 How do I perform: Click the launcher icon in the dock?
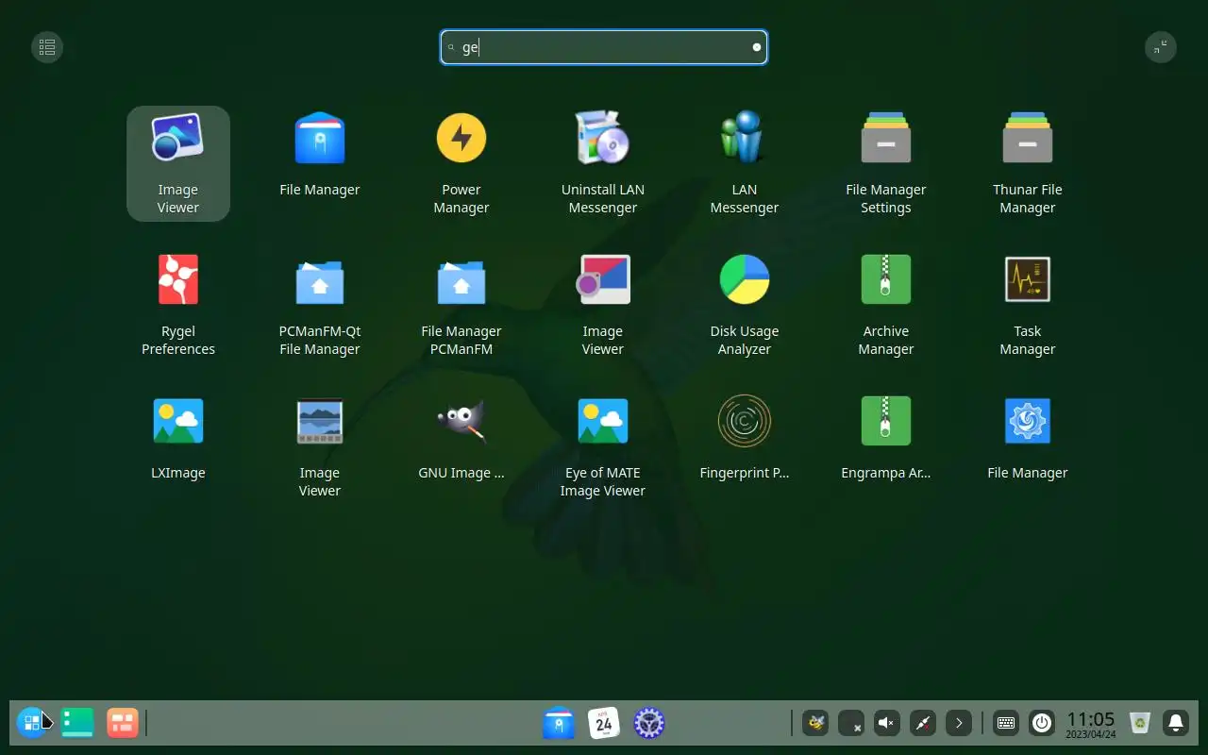32,723
